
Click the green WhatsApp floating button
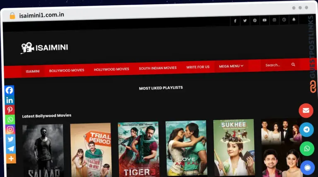click(307, 149)
